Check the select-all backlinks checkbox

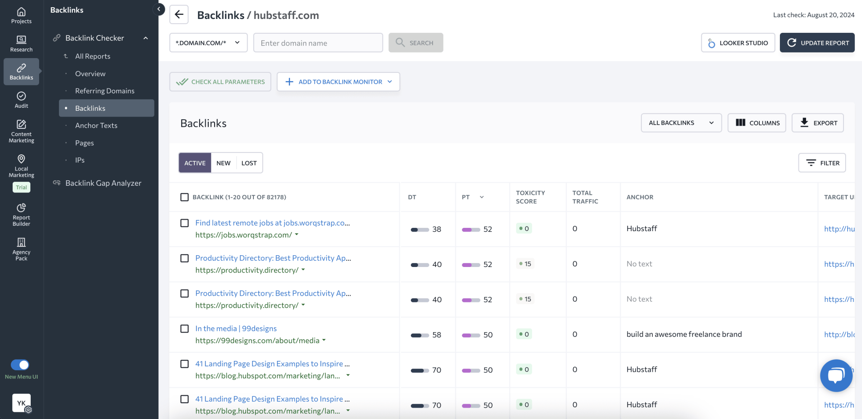click(x=184, y=197)
